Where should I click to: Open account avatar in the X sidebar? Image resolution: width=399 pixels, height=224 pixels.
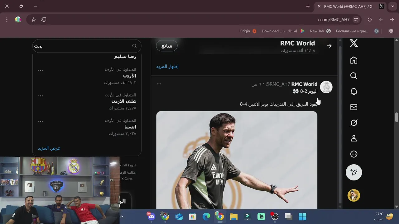click(x=354, y=195)
